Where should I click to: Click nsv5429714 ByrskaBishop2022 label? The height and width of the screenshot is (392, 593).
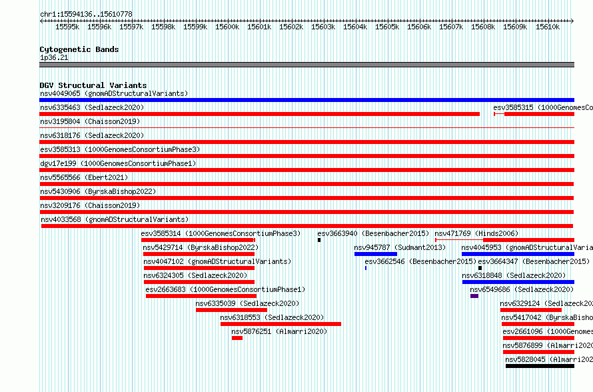click(x=201, y=247)
